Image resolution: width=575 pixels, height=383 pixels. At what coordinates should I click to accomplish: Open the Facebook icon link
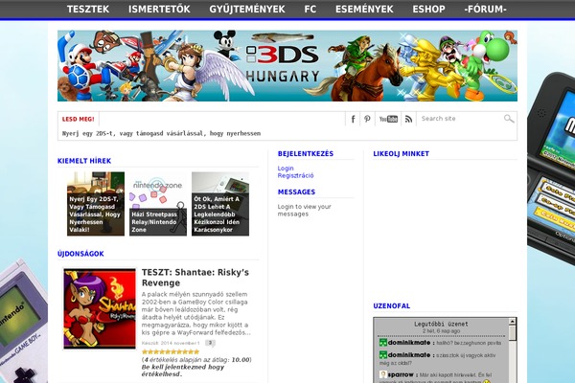[353, 119]
